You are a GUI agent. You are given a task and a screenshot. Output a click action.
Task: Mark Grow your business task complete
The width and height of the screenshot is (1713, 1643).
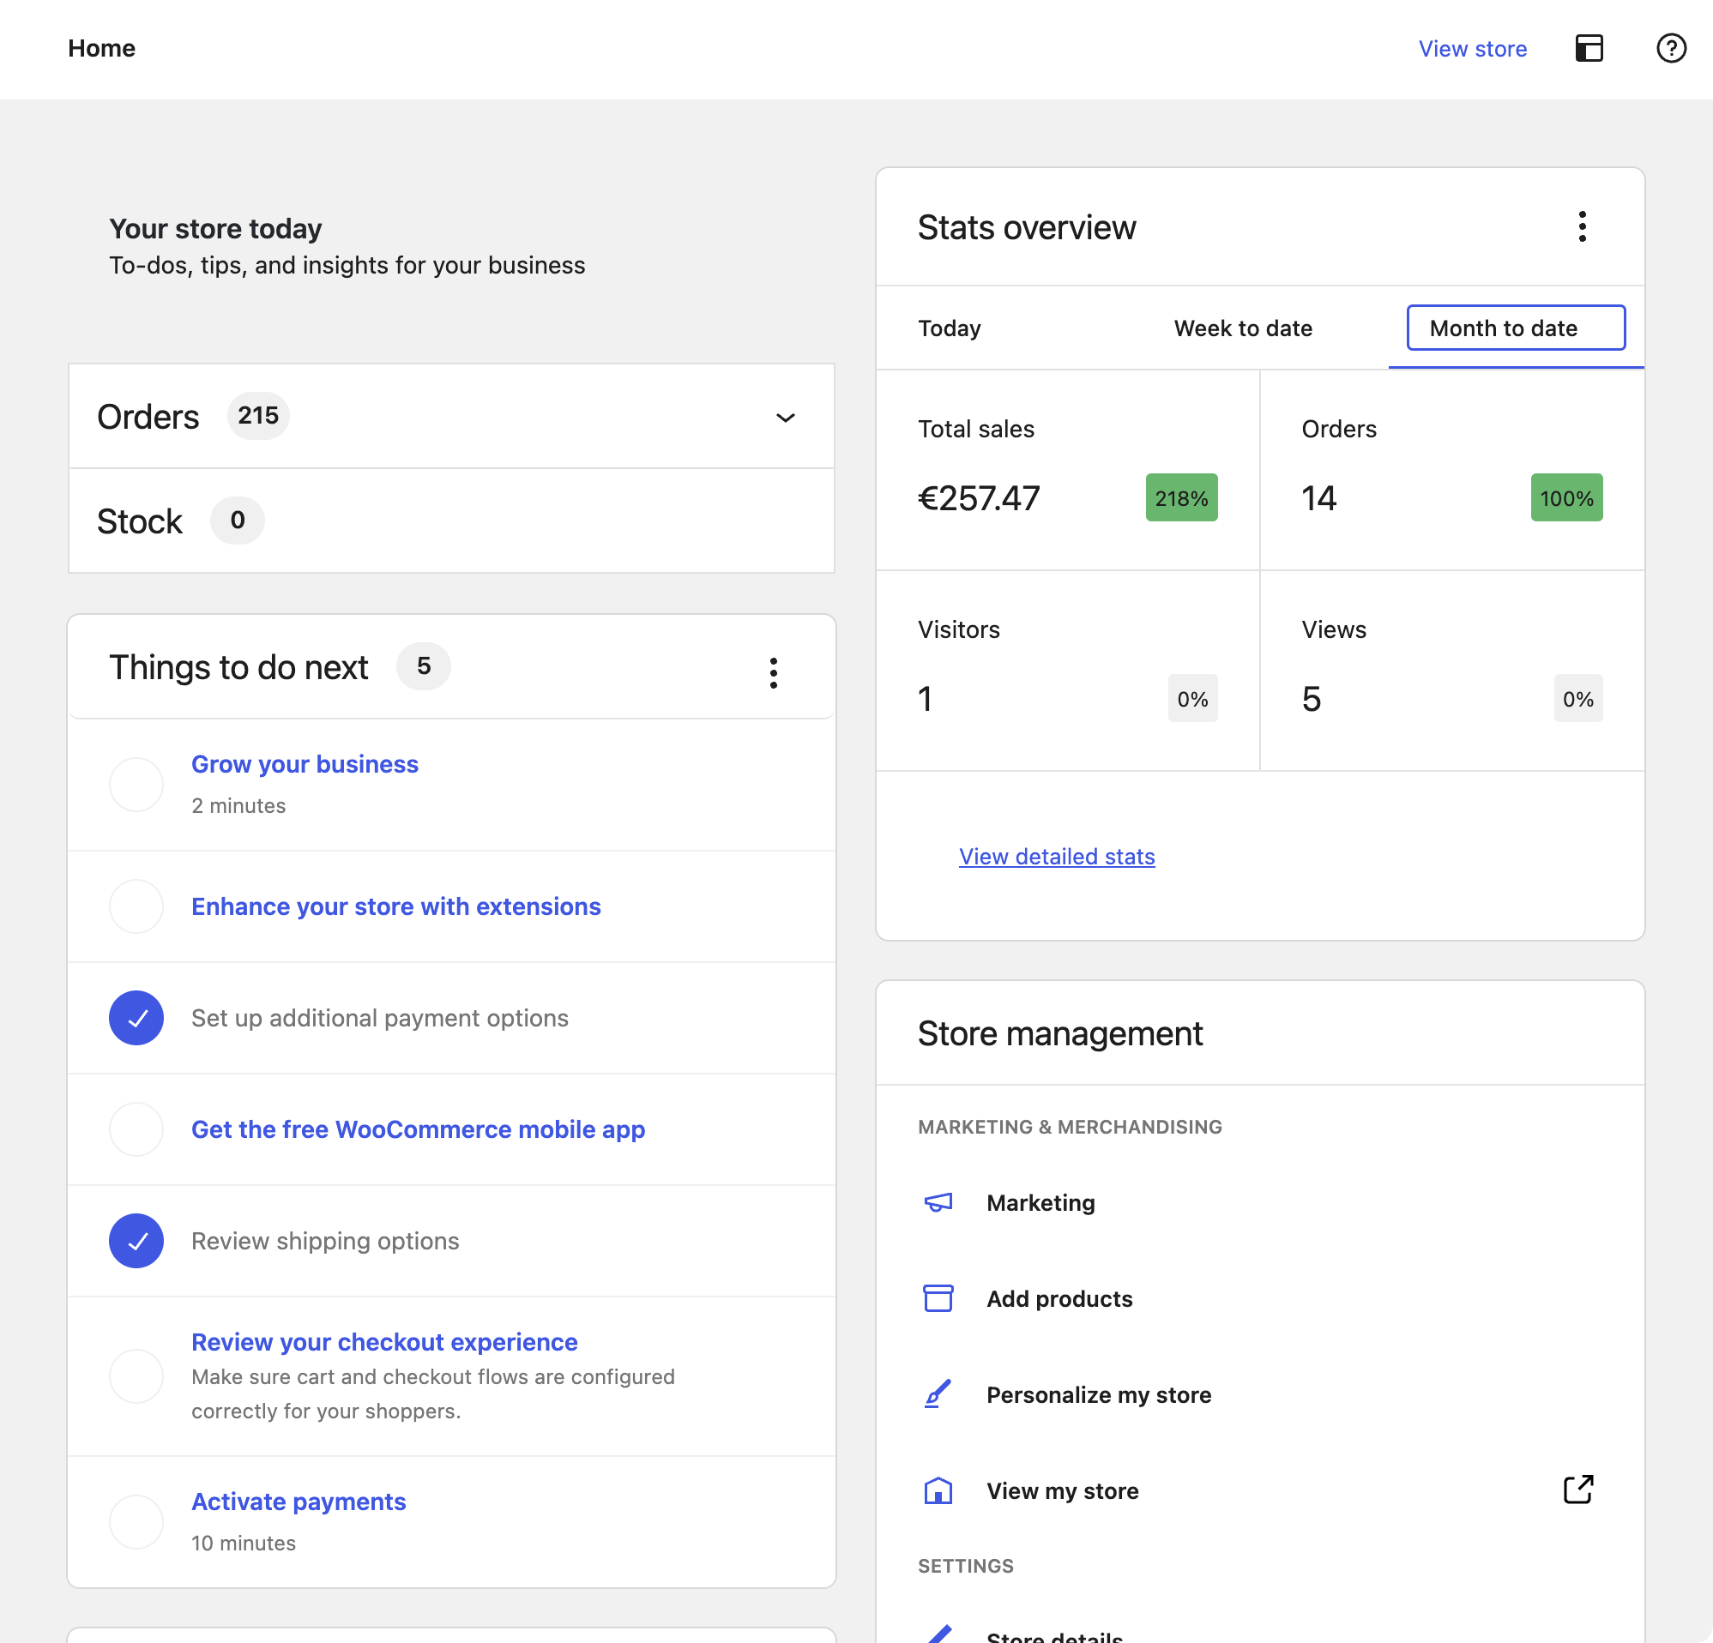pyautogui.click(x=136, y=784)
